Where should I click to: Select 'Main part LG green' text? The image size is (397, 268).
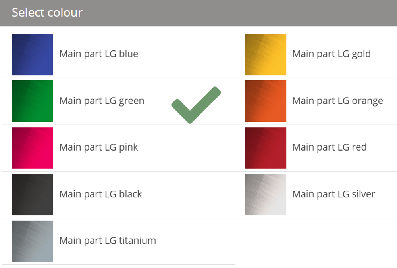point(102,101)
